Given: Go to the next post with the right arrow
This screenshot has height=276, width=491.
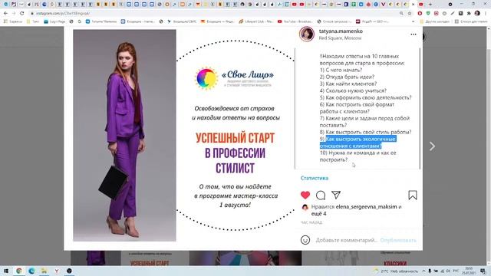Looking at the screenshot, I should [x=432, y=146].
